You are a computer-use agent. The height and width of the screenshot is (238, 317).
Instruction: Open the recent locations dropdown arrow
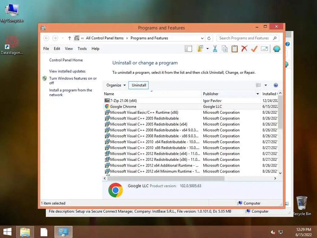click(63, 38)
